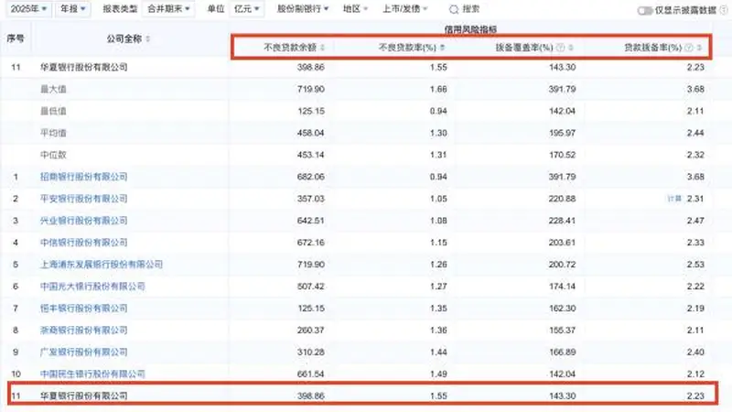Click help icon beside 贷款拨备率(%)
The height and width of the screenshot is (412, 732).
pos(689,48)
